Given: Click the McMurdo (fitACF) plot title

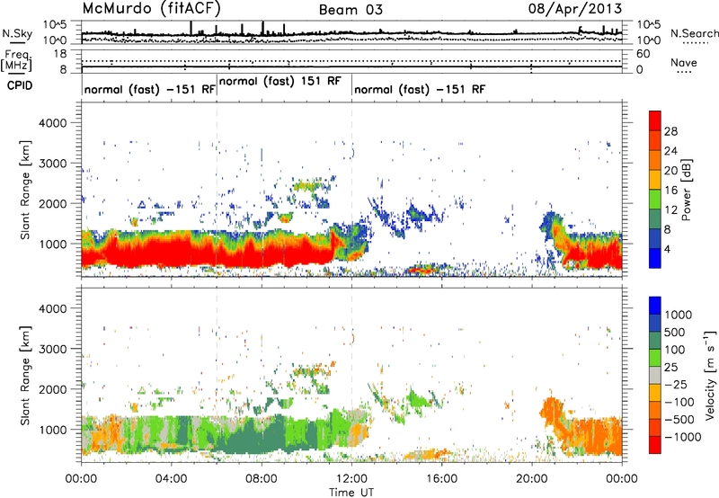Looking at the screenshot, I should tap(152, 8).
